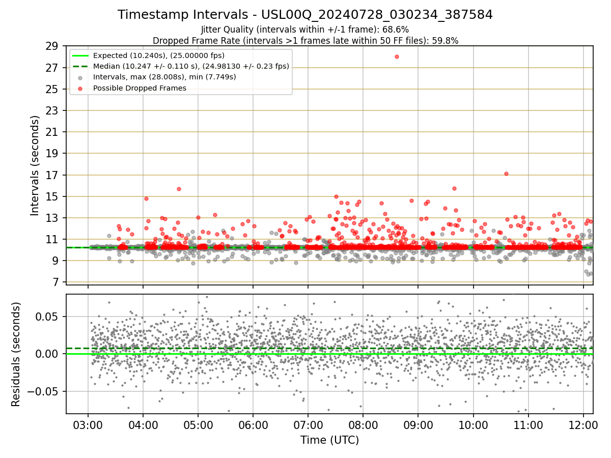611x458 pixels.
Task: Click legend entry 'Expected (10.240s), (25.00000 fps)'
Action: pyautogui.click(x=159, y=55)
